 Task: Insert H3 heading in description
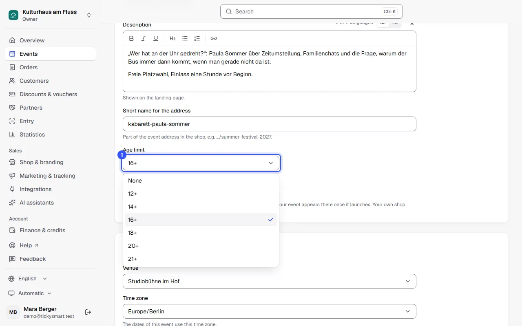click(x=173, y=38)
